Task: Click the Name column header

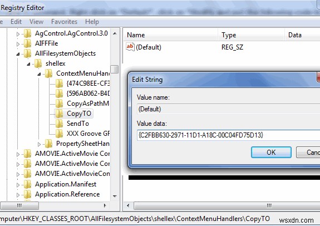Action: (x=171, y=35)
